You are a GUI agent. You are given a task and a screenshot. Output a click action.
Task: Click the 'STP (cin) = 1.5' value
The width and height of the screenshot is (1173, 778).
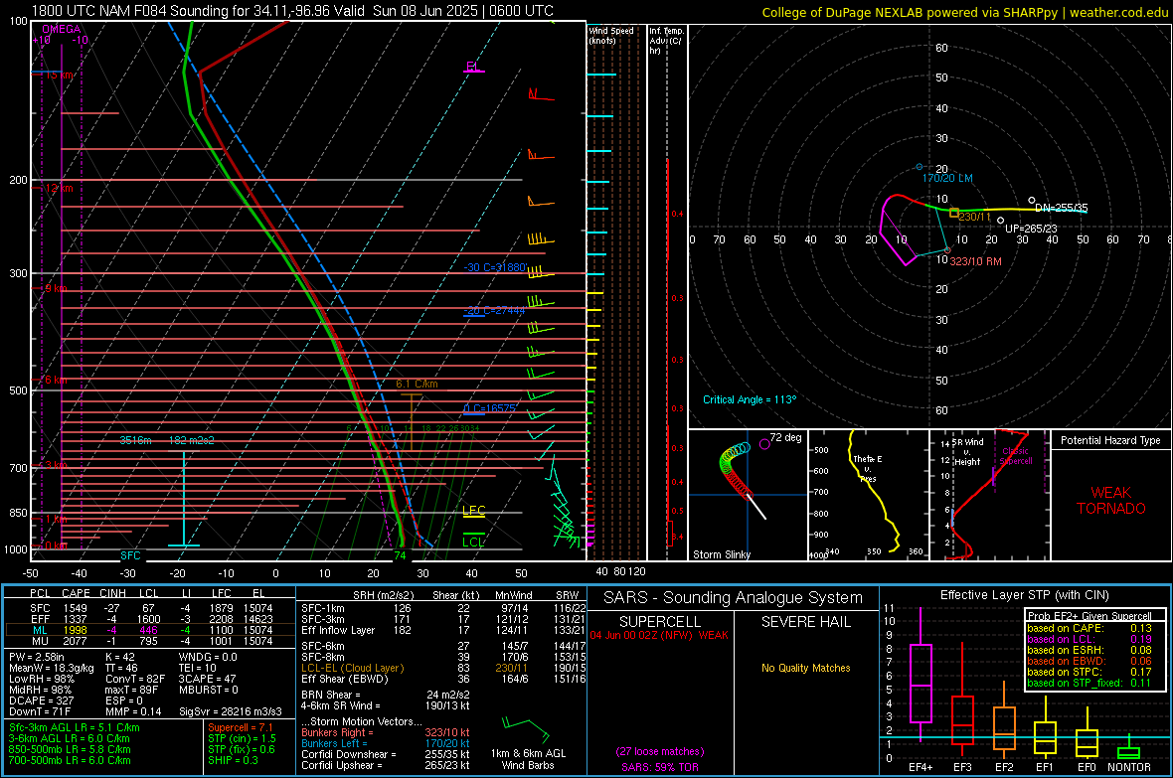(x=242, y=738)
